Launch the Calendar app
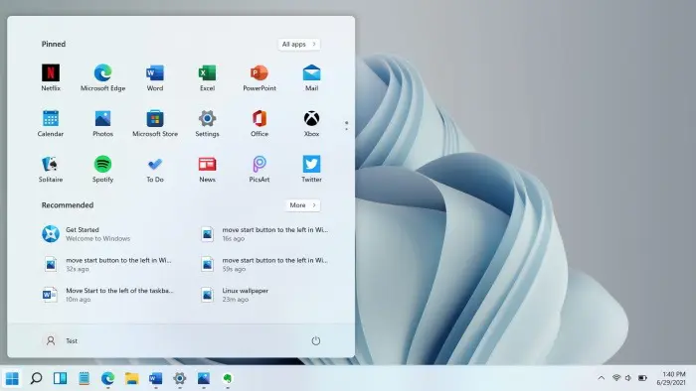The width and height of the screenshot is (696, 391). [x=51, y=123]
